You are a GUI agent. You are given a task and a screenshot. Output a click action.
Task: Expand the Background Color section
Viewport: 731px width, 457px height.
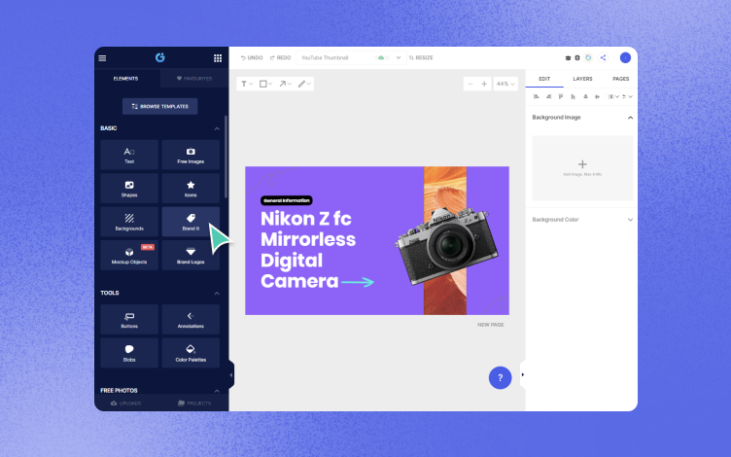pos(630,220)
